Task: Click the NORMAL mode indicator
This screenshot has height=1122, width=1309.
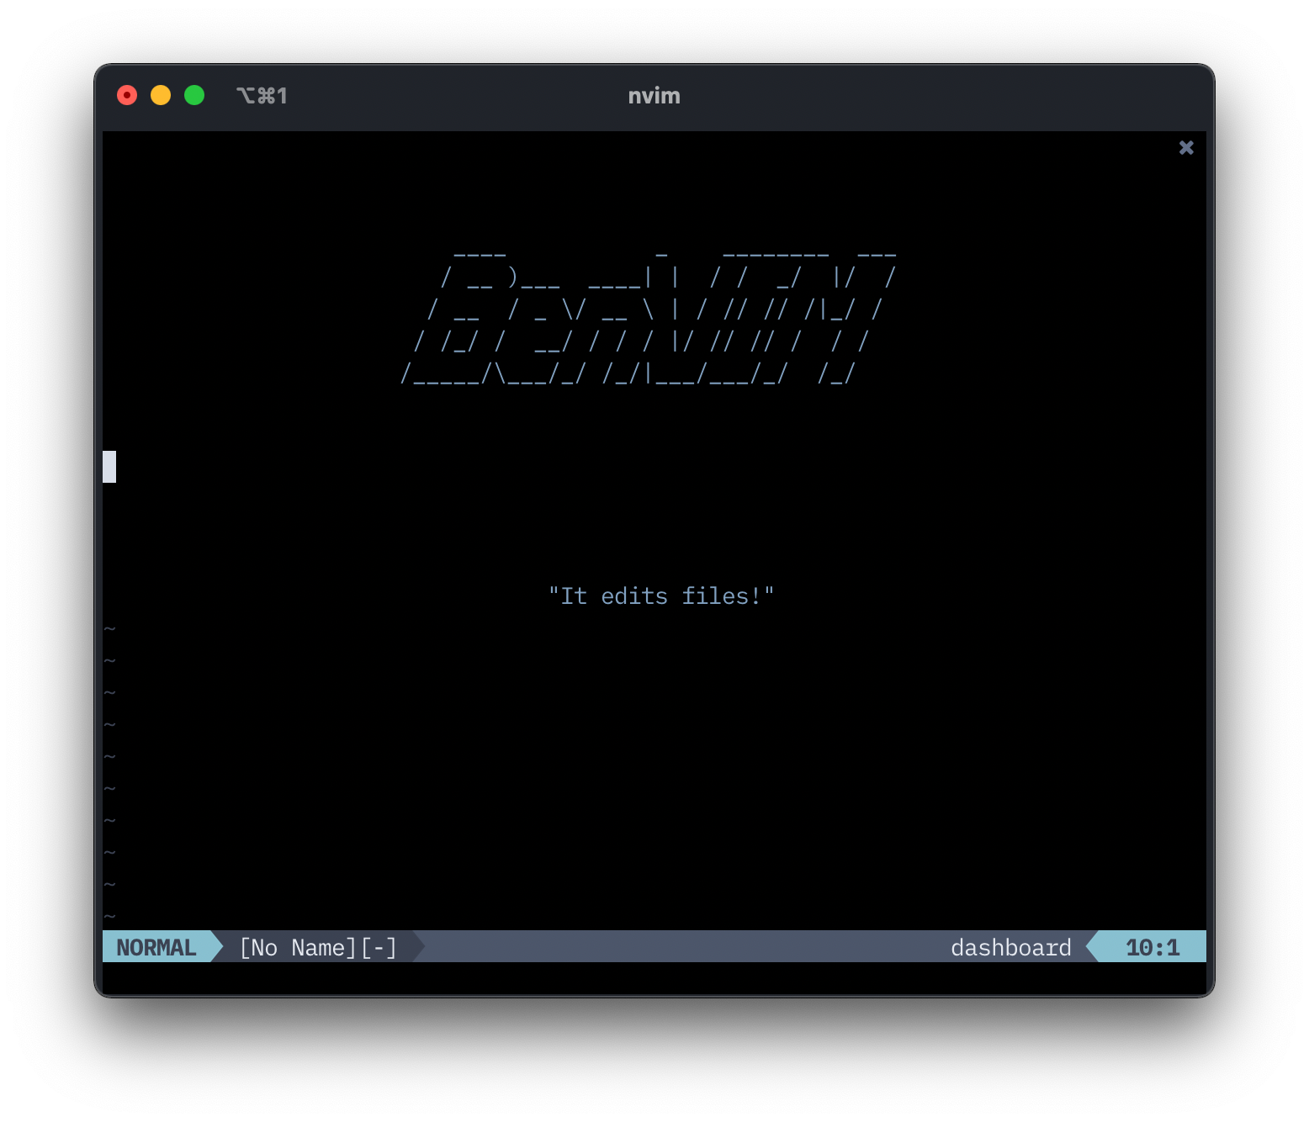Action: (x=156, y=948)
